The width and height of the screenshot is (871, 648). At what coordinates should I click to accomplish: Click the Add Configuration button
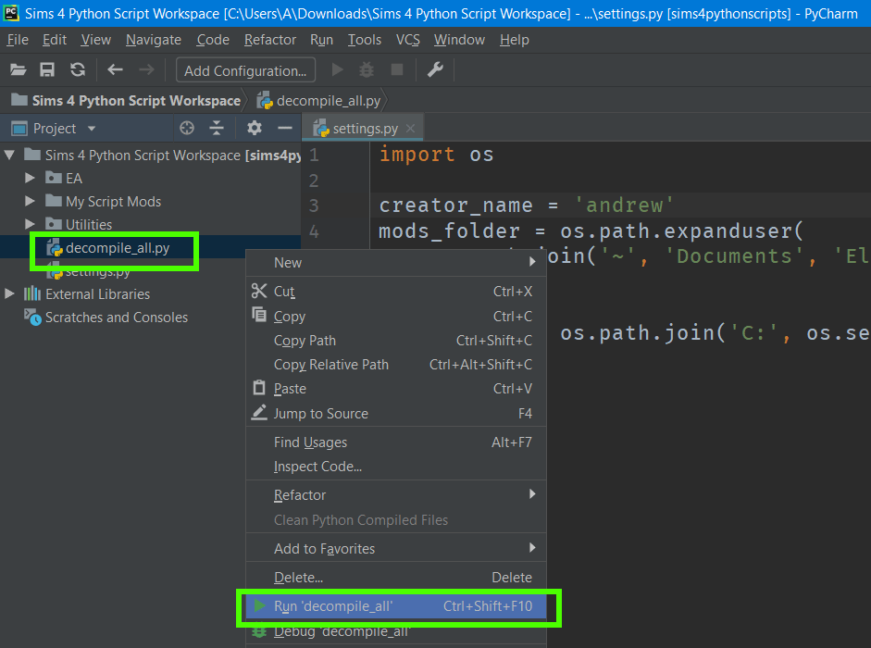coord(245,70)
